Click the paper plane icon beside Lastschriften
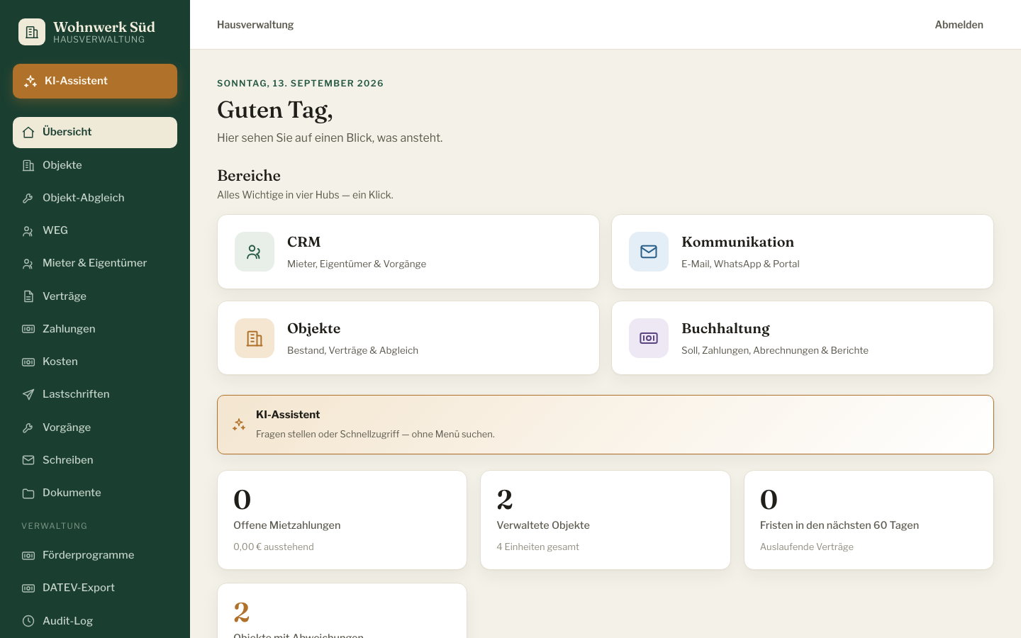 tap(28, 394)
